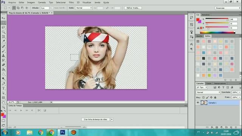Open the Tipo layer filter dropdown
242x136 pixels.
tap(202, 87)
